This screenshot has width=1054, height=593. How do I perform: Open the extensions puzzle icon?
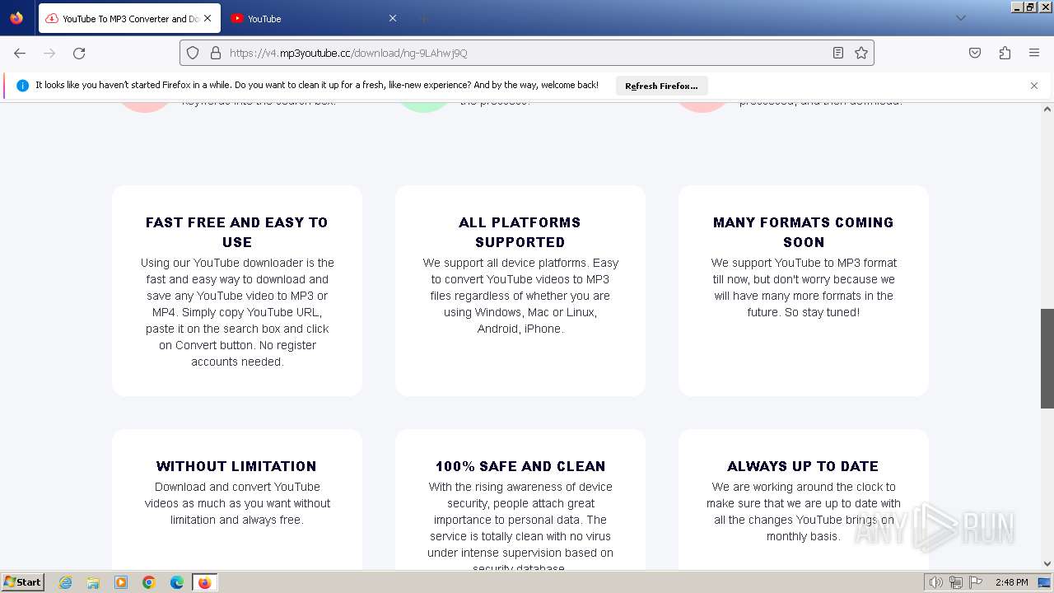point(1005,53)
